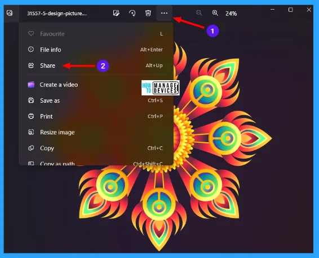Click the Zoom out magnifier icon
This screenshot has height=258, width=319.
199,13
